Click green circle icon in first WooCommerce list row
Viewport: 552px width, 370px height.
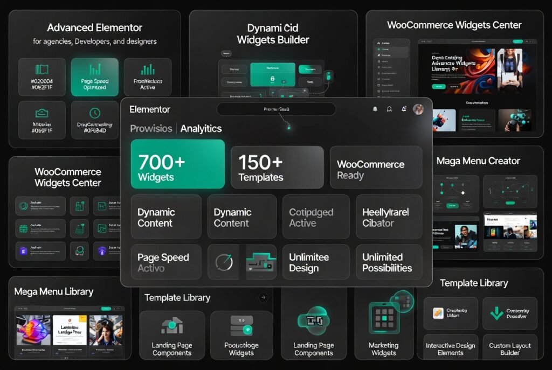coord(24,206)
